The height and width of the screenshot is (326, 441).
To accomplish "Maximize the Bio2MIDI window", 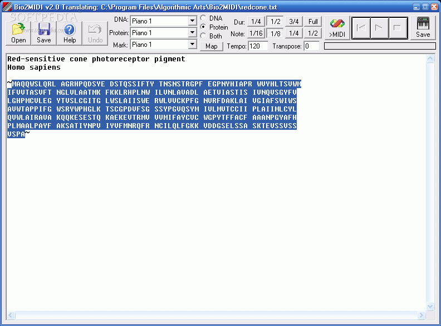I will 425,7.
